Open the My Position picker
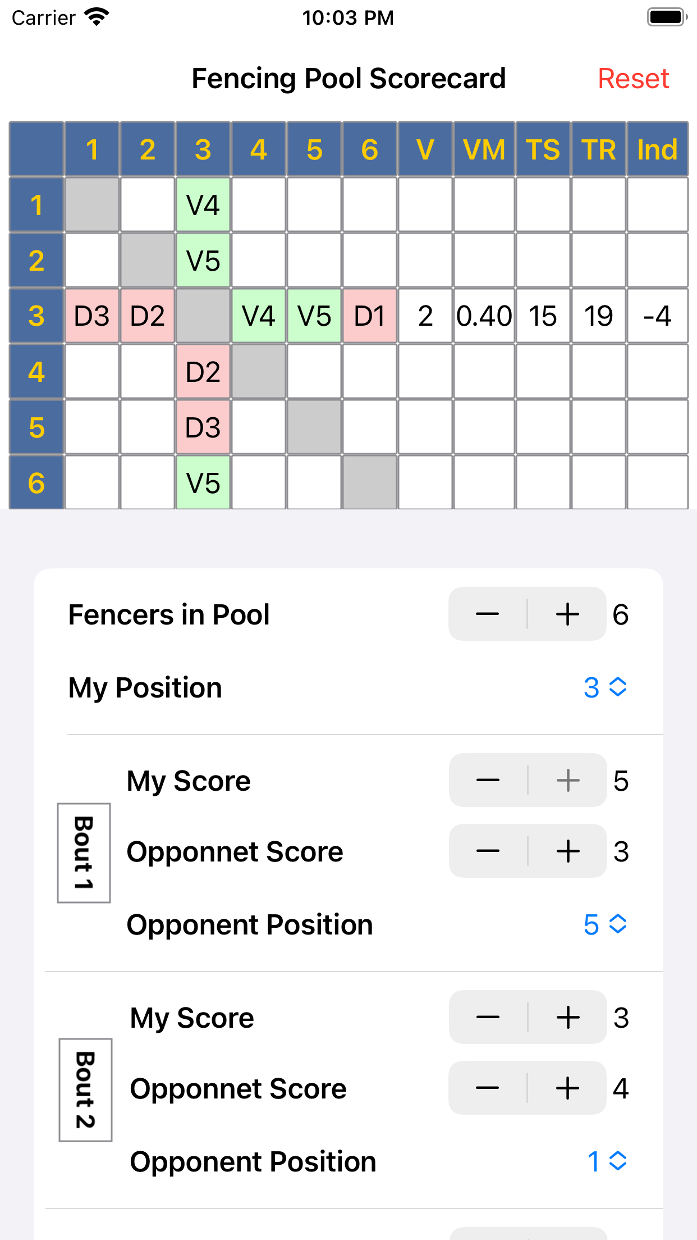697x1240 pixels. click(605, 687)
